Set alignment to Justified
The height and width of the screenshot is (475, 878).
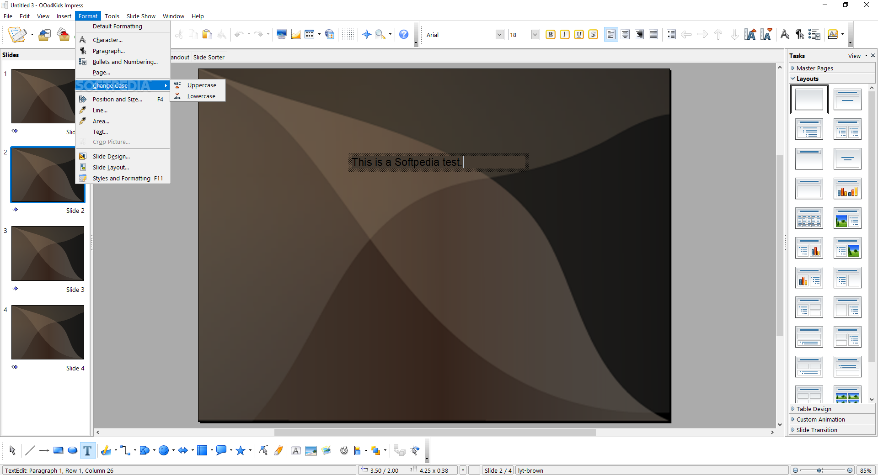(x=653, y=34)
